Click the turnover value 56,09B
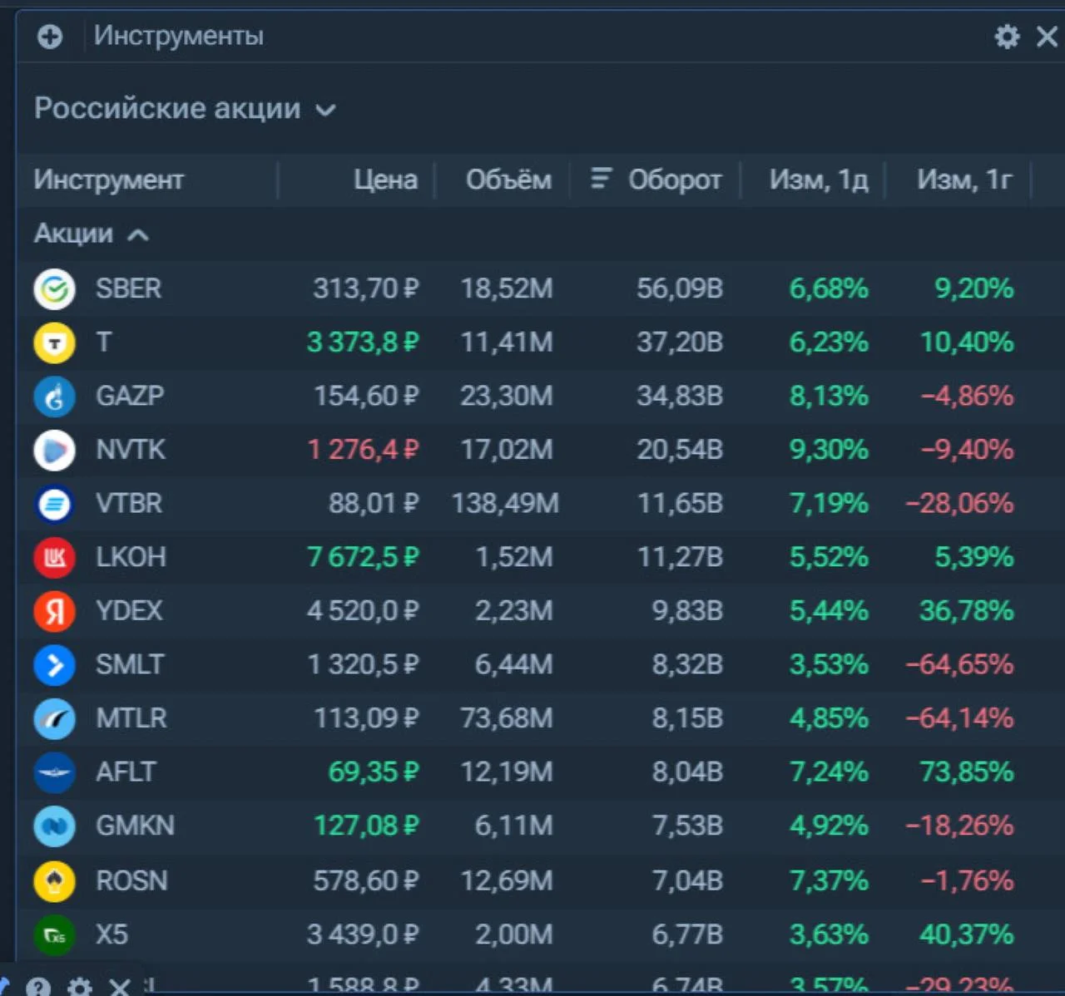 click(x=680, y=288)
